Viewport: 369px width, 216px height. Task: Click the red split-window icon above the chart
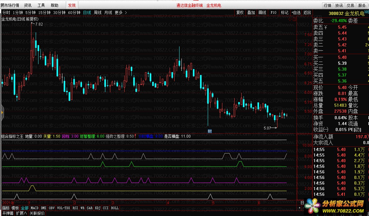[294, 19]
